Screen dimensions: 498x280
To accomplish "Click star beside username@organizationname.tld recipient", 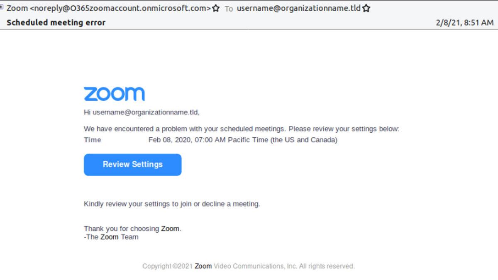I will (366, 8).
